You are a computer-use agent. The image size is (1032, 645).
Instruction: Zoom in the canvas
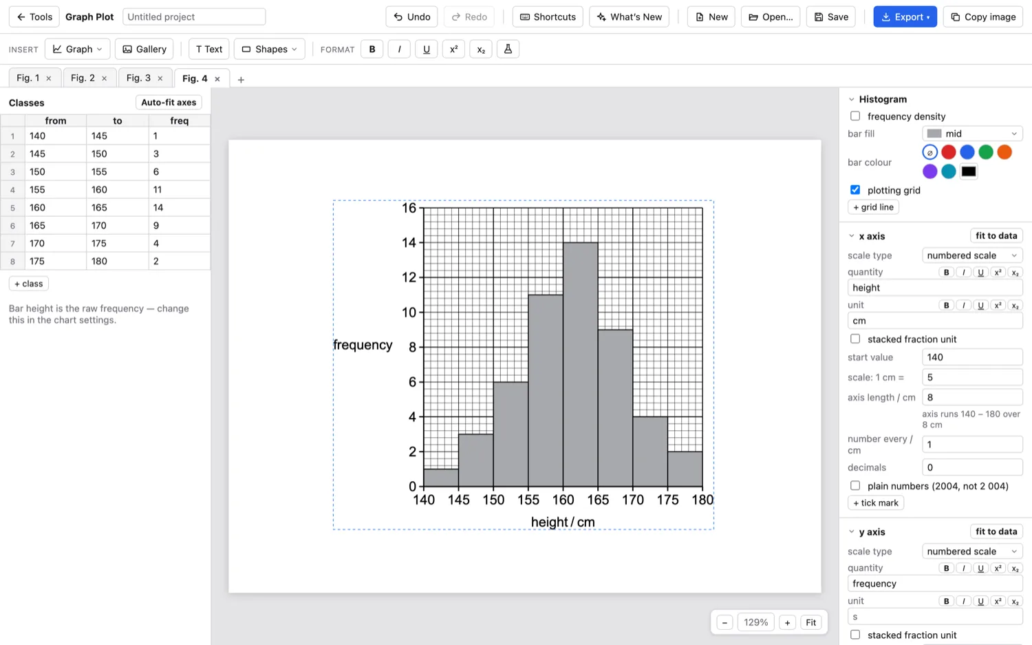pyautogui.click(x=787, y=622)
